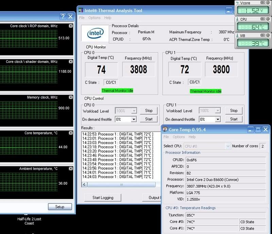Select the 14:24:03 result entry
The width and height of the screenshot is (272, 234).
(x=118, y=177)
